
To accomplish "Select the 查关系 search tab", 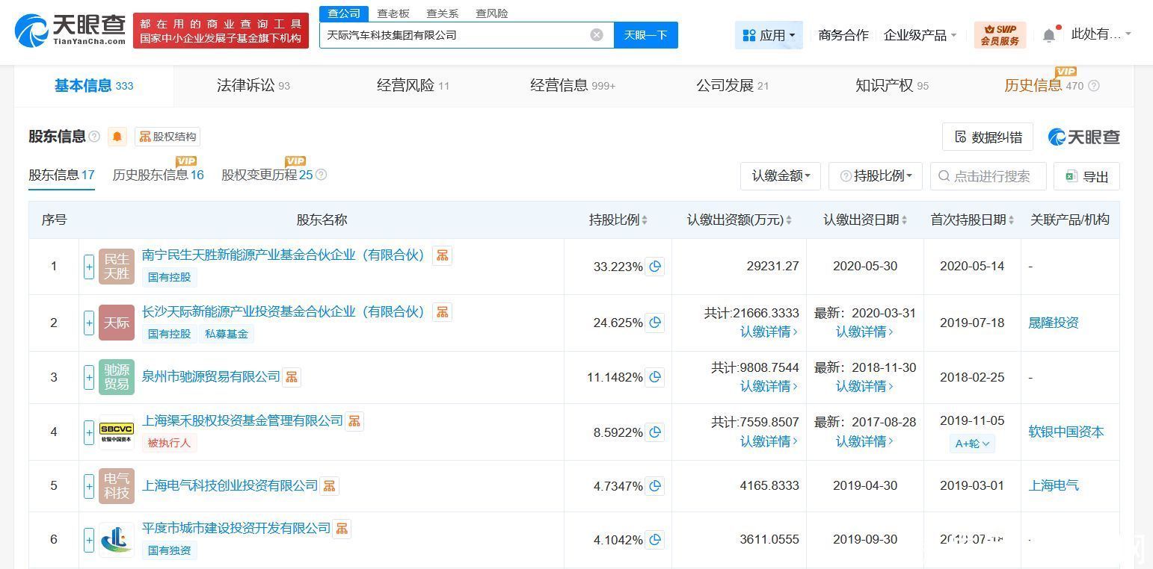I will click(443, 13).
